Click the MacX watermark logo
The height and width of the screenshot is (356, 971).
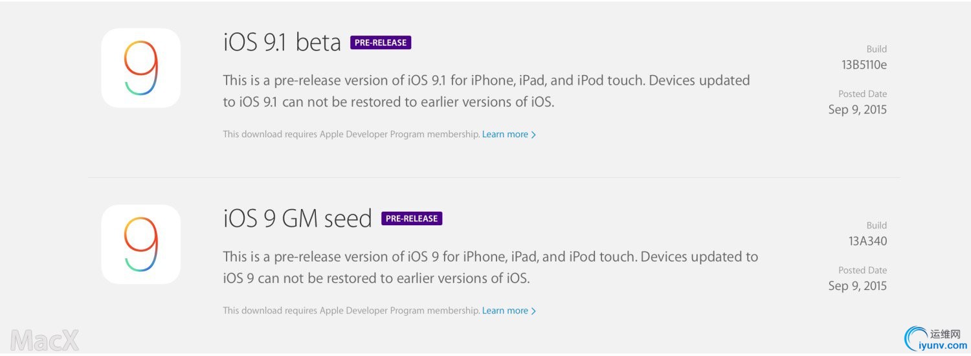[x=44, y=340]
